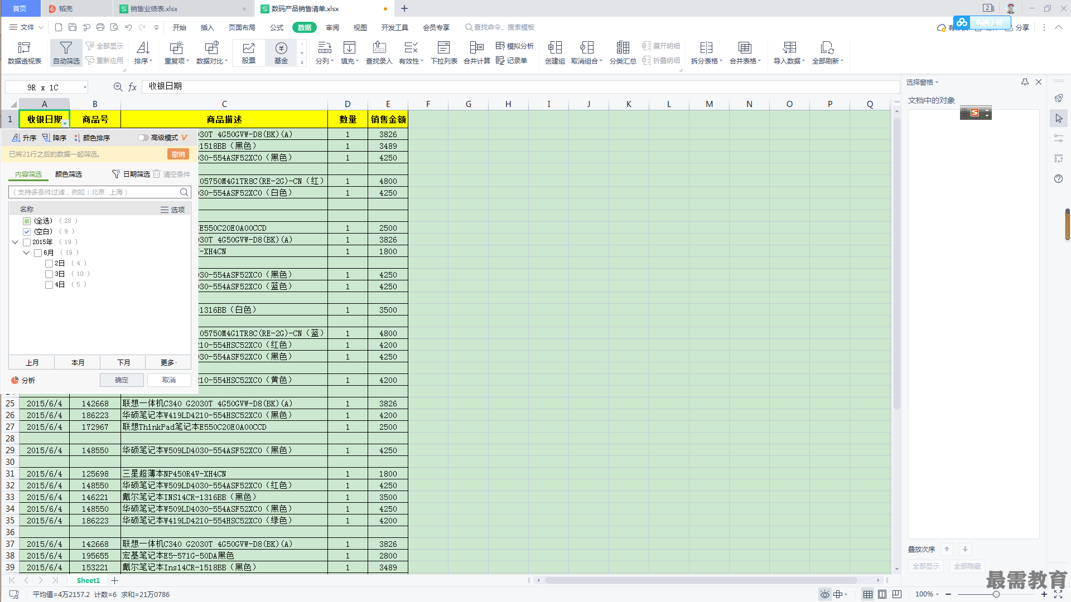Viewport: 1071px width, 602px height.
Task: Click the 取消组合 ungroup icon
Action: pyautogui.click(x=587, y=53)
